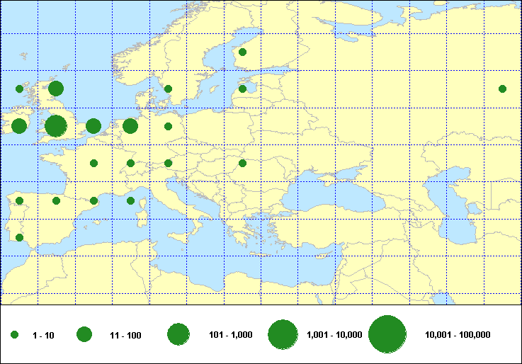Select the 1,001 - 10,000 legend circle
The width and height of the screenshot is (522, 364).
pos(283,335)
